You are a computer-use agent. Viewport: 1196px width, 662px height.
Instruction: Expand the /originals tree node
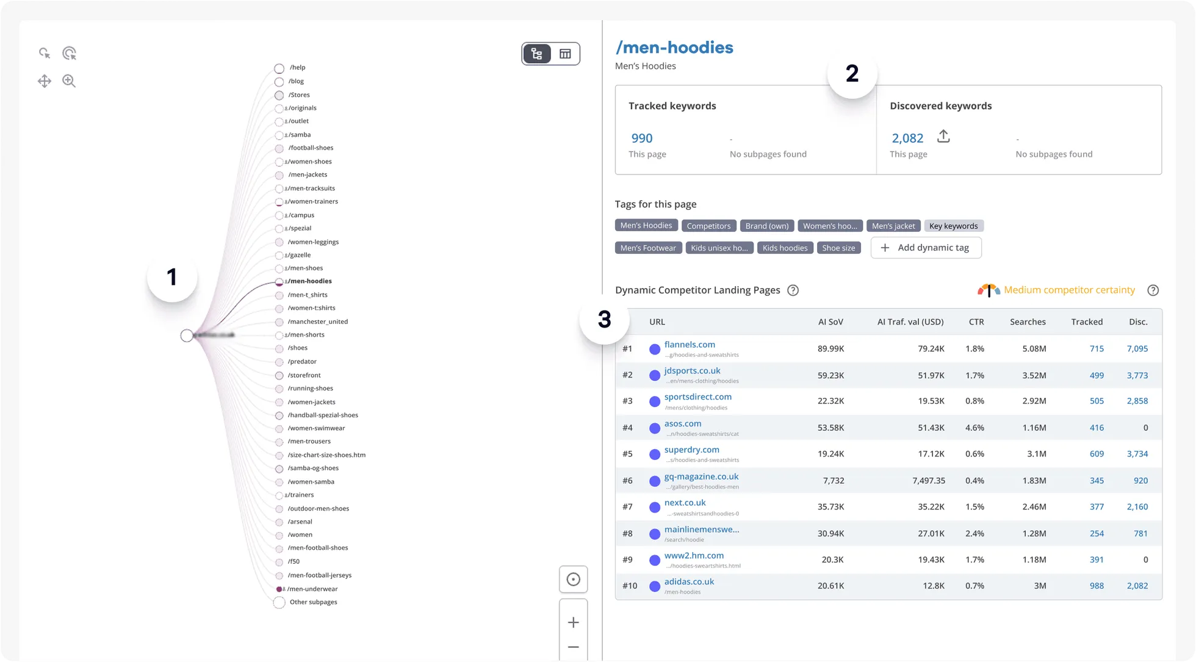click(x=279, y=109)
